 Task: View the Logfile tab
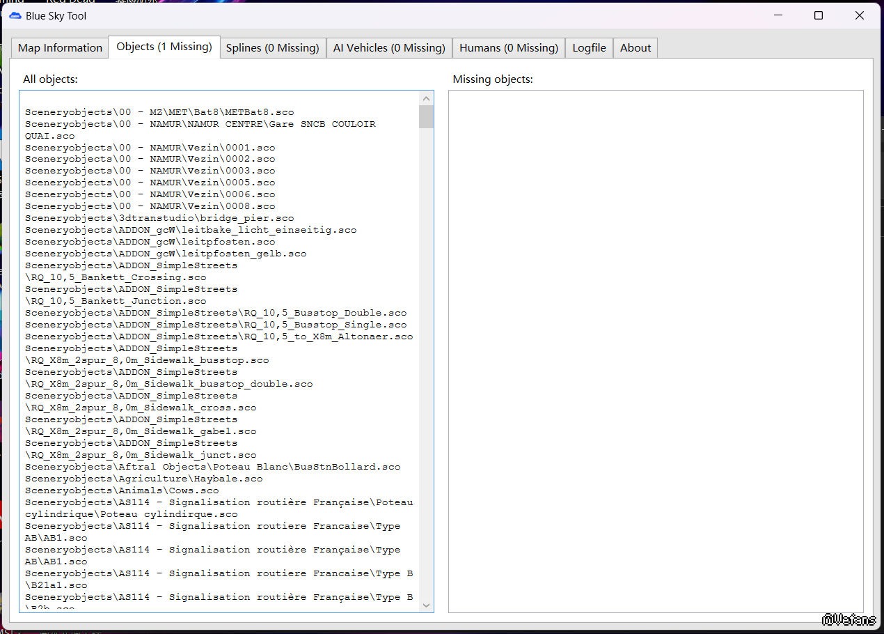tap(589, 47)
